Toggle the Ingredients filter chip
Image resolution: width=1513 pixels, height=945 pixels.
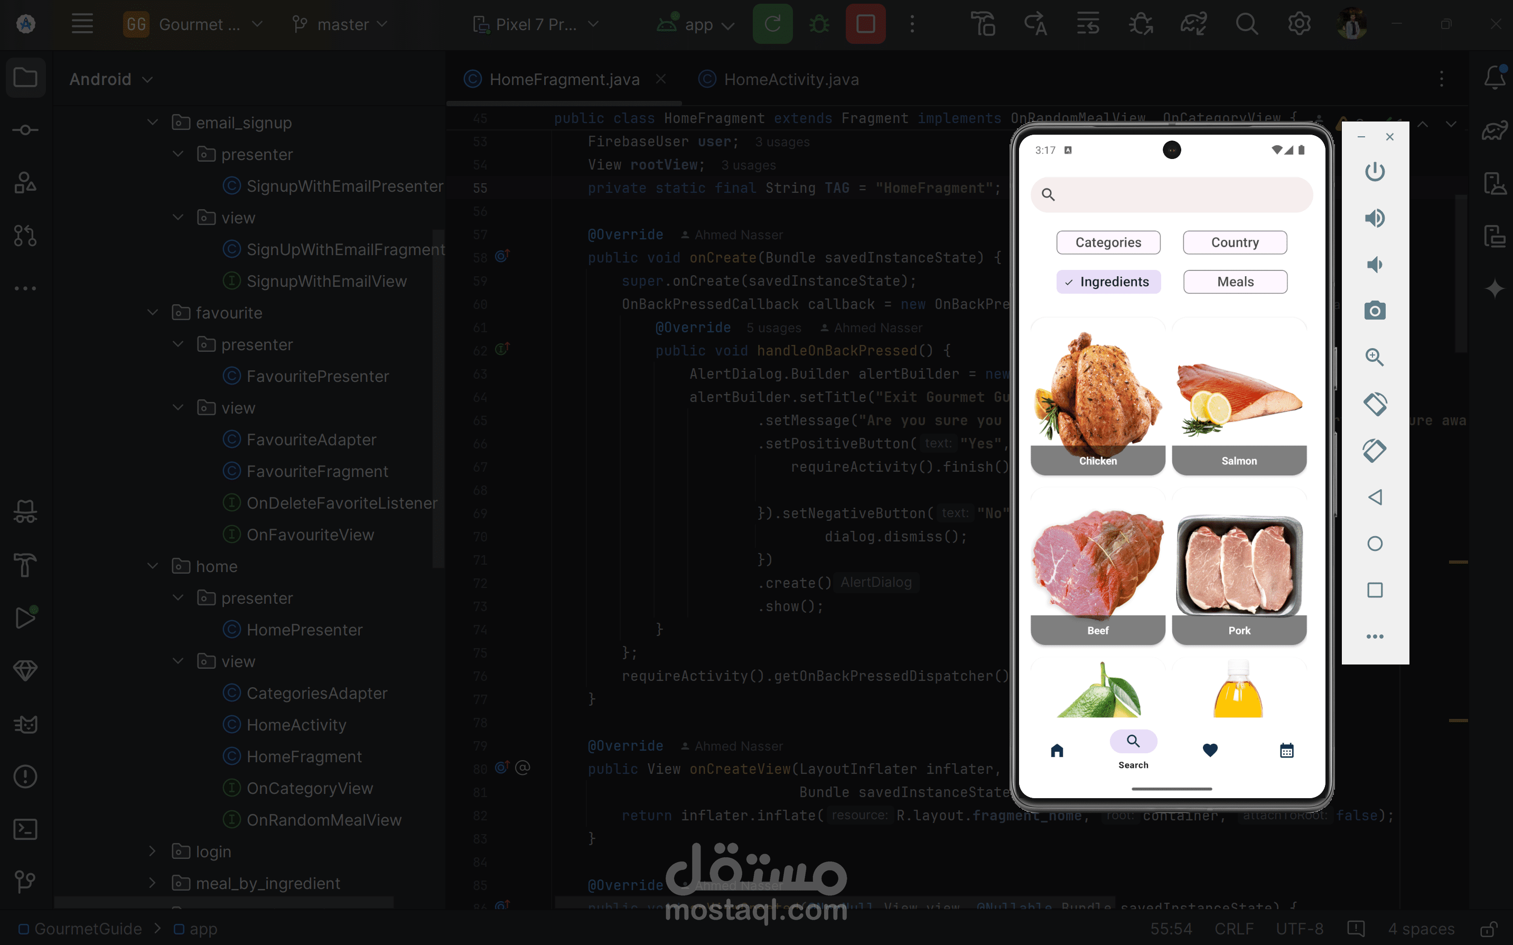[1108, 282]
